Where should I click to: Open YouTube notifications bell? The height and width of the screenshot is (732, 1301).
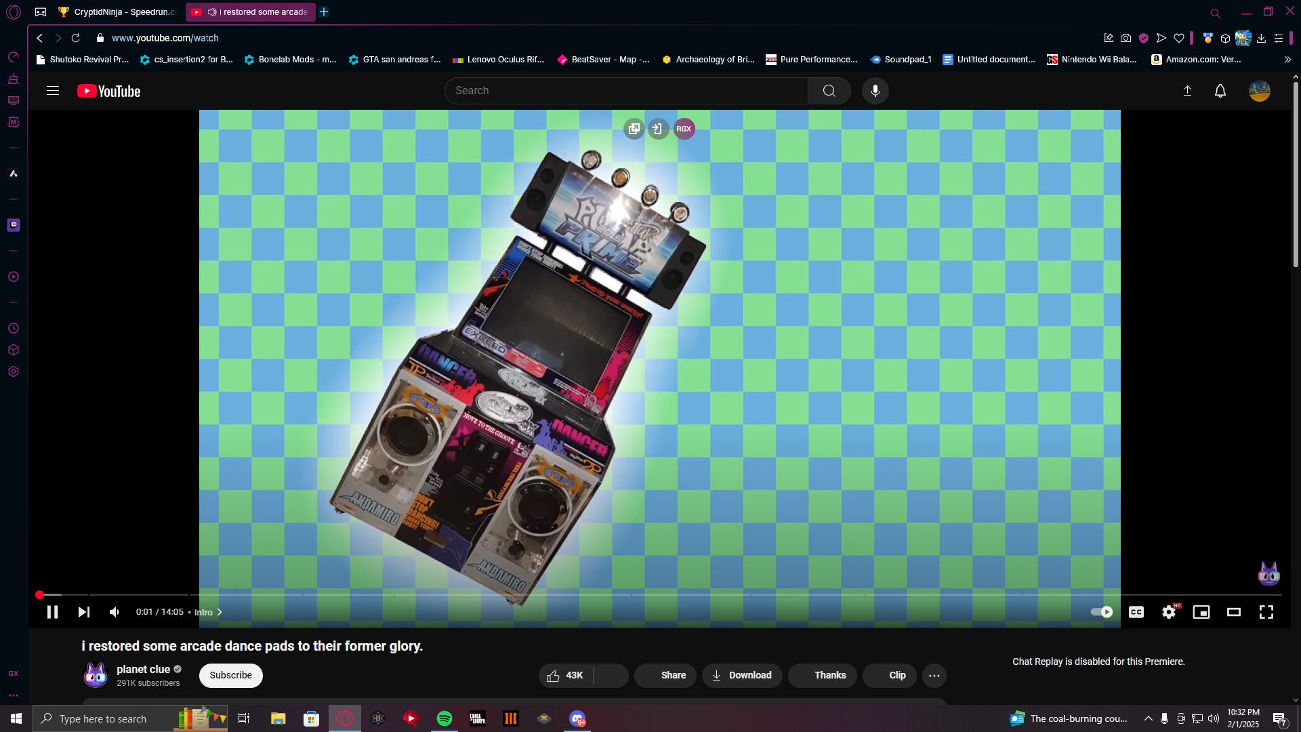[1220, 91]
